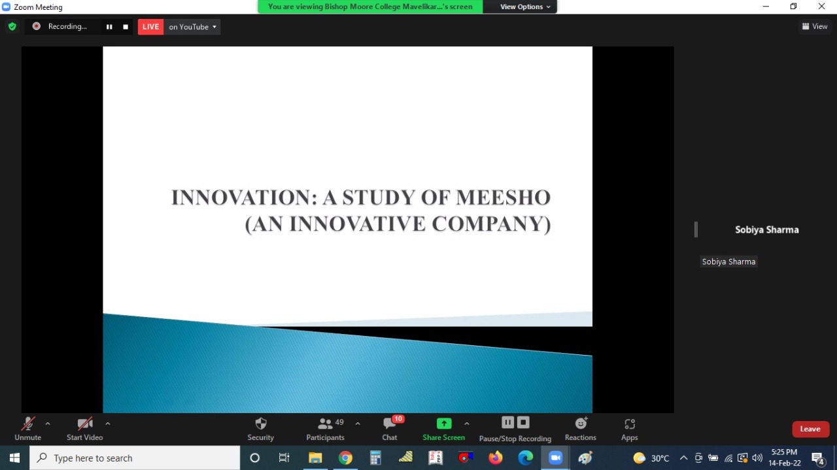Image resolution: width=837 pixels, height=470 pixels.
Task: Click the battery tray icon
Action: (x=713, y=458)
